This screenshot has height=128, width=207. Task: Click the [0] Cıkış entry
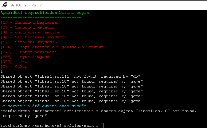[x=14, y=67]
